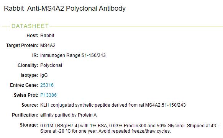Click the Storage label

29,125
